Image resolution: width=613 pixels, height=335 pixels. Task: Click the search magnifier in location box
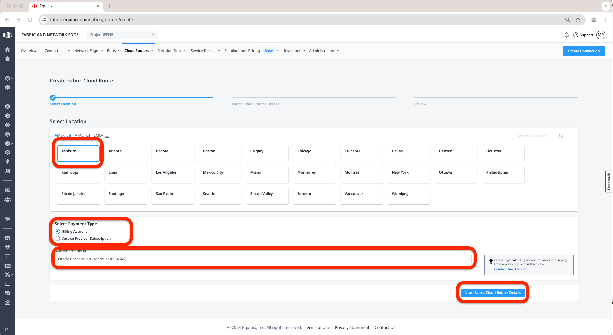561,136
